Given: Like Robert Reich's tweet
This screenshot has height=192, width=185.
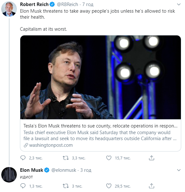Looking at the screenshot, I should pos(109,158).
